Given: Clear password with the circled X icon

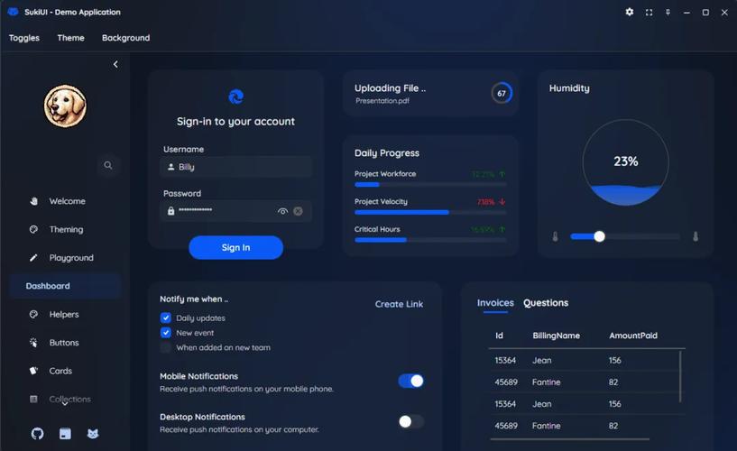Looking at the screenshot, I should pos(298,211).
